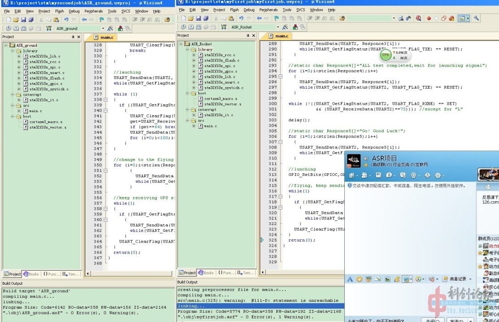Open the chat settings gear icon
This screenshot has height=322, width=499.
pos(438,175)
